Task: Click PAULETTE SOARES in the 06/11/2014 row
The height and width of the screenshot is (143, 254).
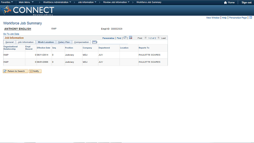Action: 149,55
